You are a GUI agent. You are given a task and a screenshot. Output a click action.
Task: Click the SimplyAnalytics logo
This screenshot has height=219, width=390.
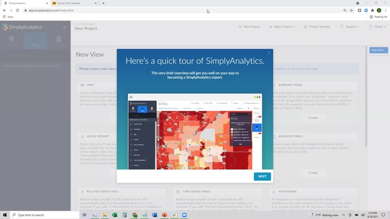pyautogui.click(x=22, y=27)
